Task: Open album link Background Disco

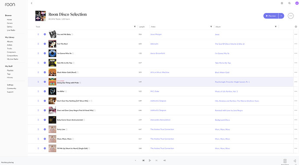Action: [222, 120]
